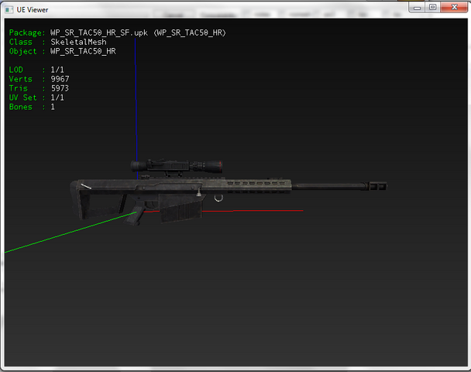This screenshot has height=372, width=471.
Task: Close the UE Viewer window
Action: pos(454,7)
